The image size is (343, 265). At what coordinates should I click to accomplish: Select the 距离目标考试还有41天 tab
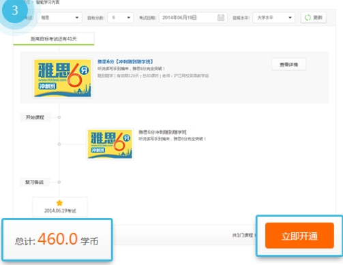click(x=54, y=39)
